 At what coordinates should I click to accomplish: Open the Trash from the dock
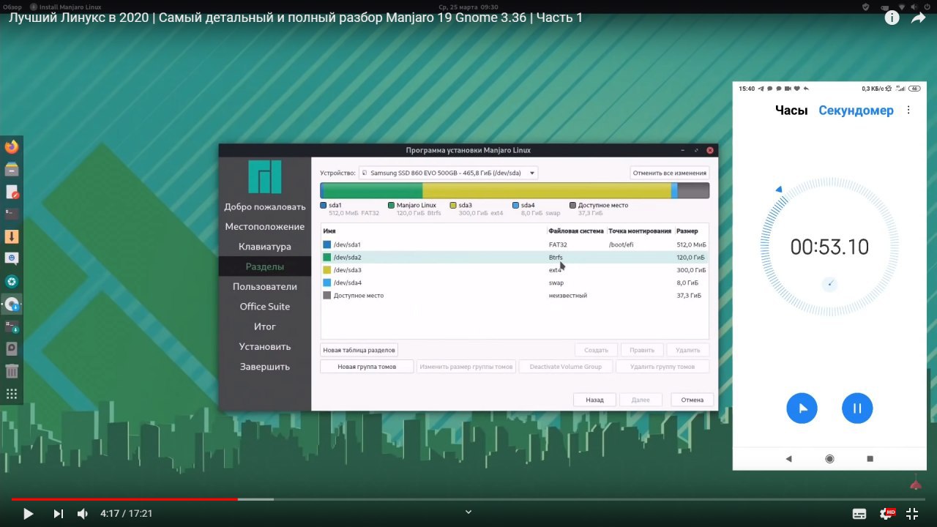12,371
